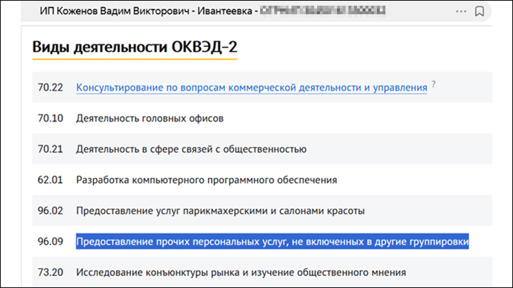Image resolution: width=513 pixels, height=288 pixels.
Task: Click the code 73.20
Action: [51, 272]
